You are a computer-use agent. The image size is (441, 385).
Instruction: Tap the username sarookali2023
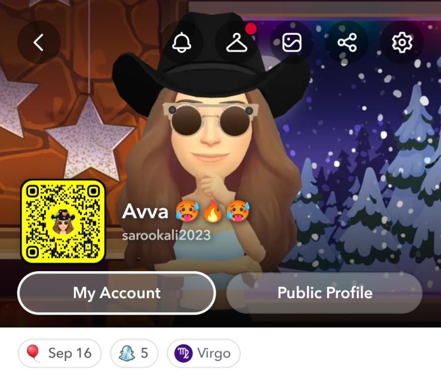tap(166, 235)
